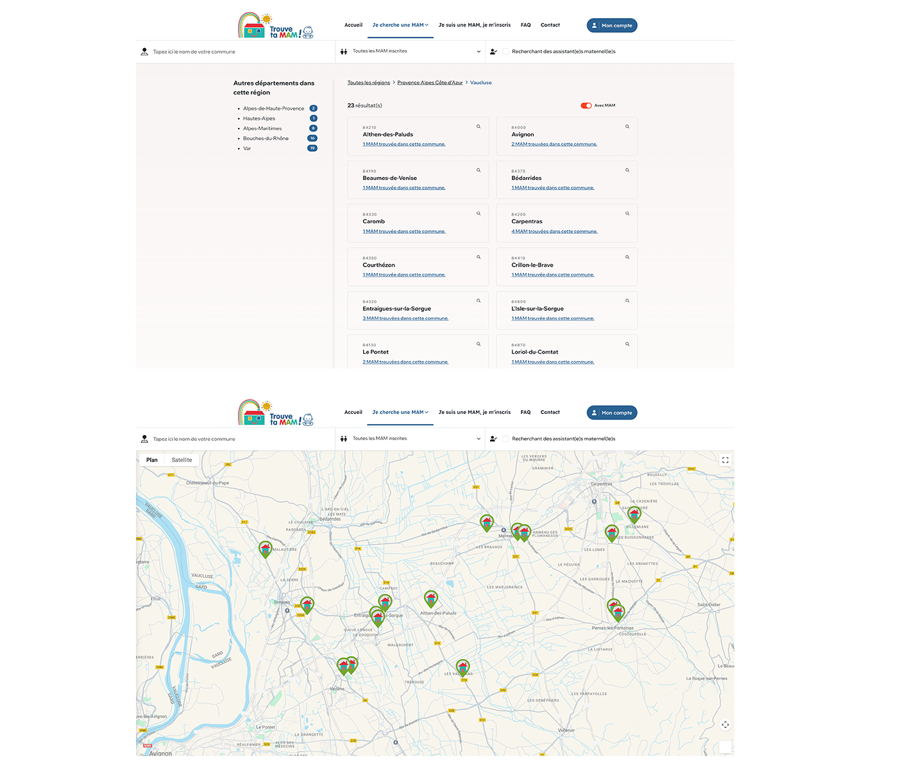The height and width of the screenshot is (769, 898).
Task: Disable the 'Avec MAM' toggle
Action: (x=586, y=106)
